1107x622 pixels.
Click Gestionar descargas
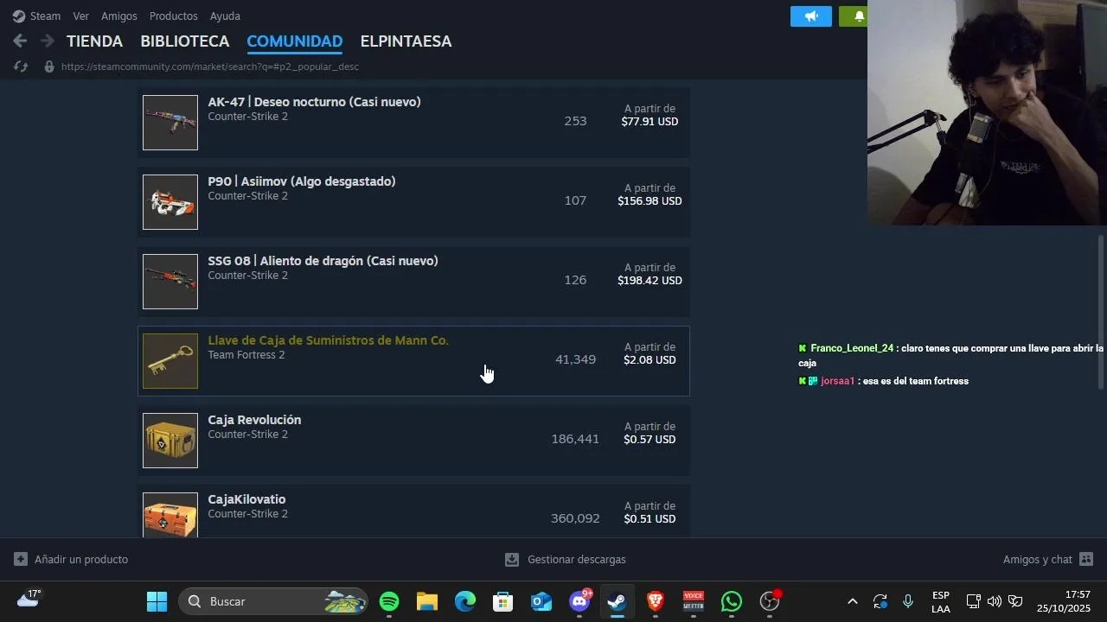[577, 559]
